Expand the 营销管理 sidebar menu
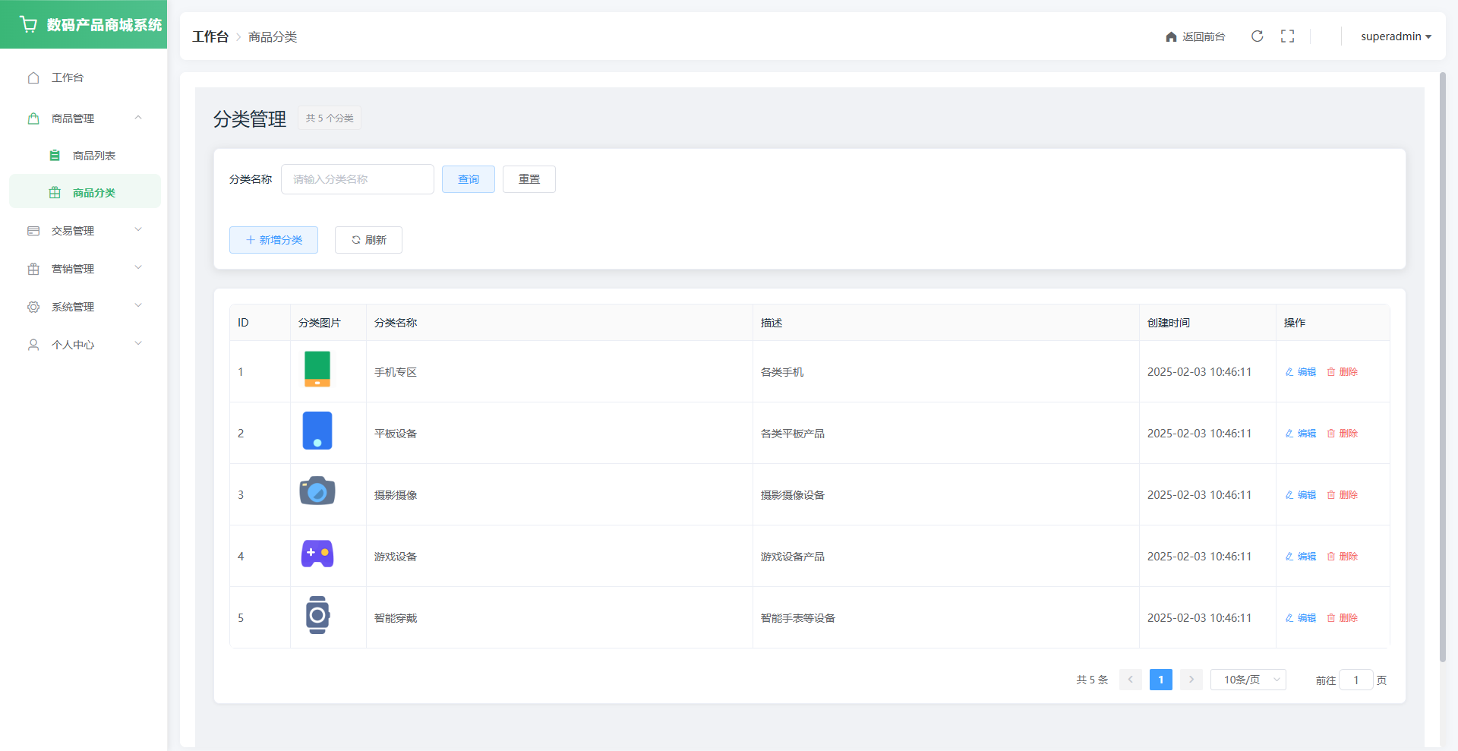 [84, 269]
